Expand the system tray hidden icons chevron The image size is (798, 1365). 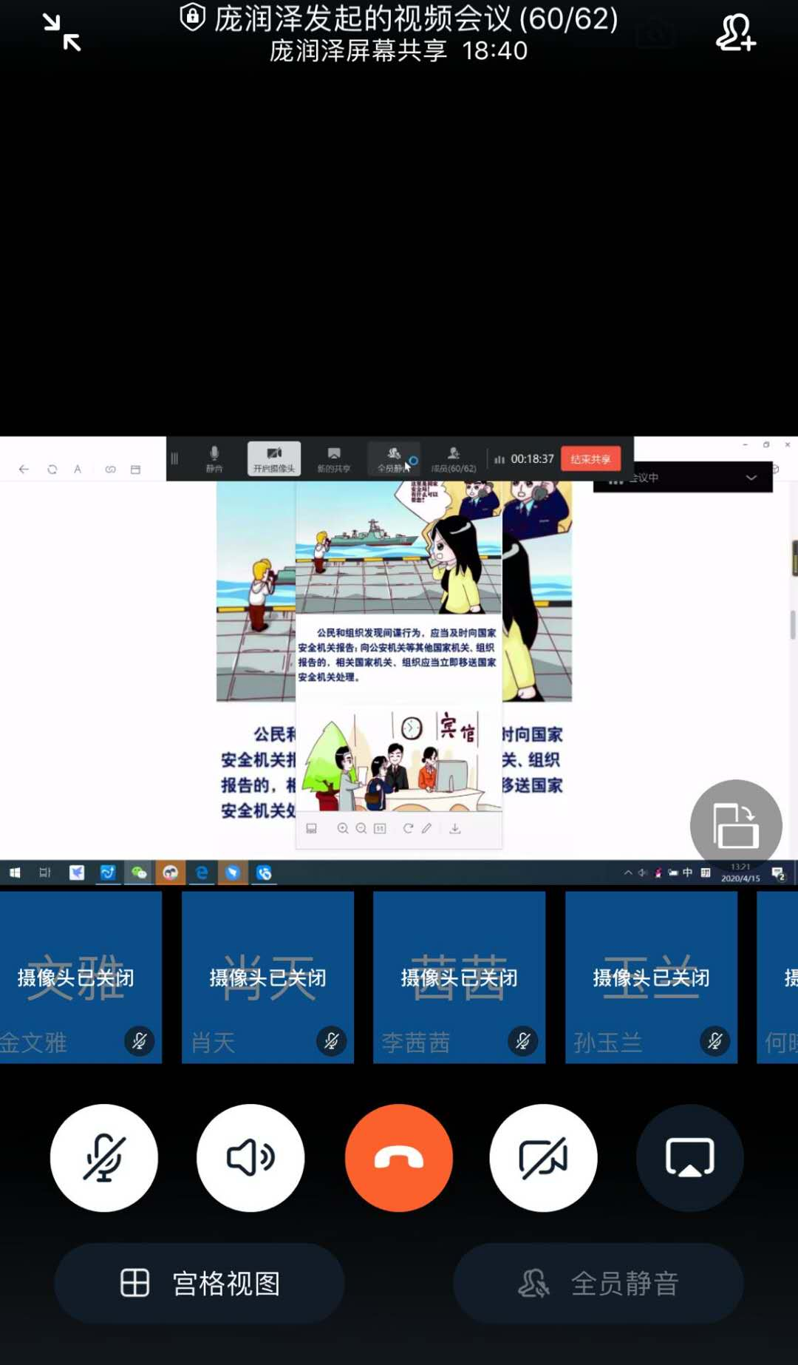[628, 873]
